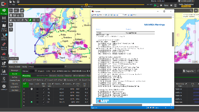Viewport: 199px width, 112px height.
Task: Click the Spot Wx button on map
Action: [14, 59]
